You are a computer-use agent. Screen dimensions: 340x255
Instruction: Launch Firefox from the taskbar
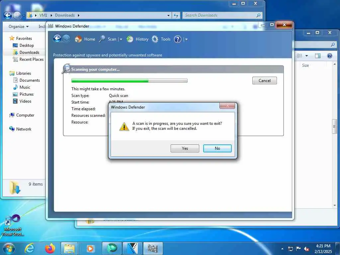coord(50,248)
